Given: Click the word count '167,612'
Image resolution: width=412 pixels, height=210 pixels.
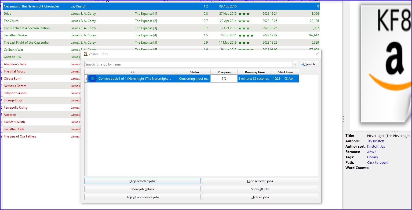Looking at the screenshot, I should 313,35.
